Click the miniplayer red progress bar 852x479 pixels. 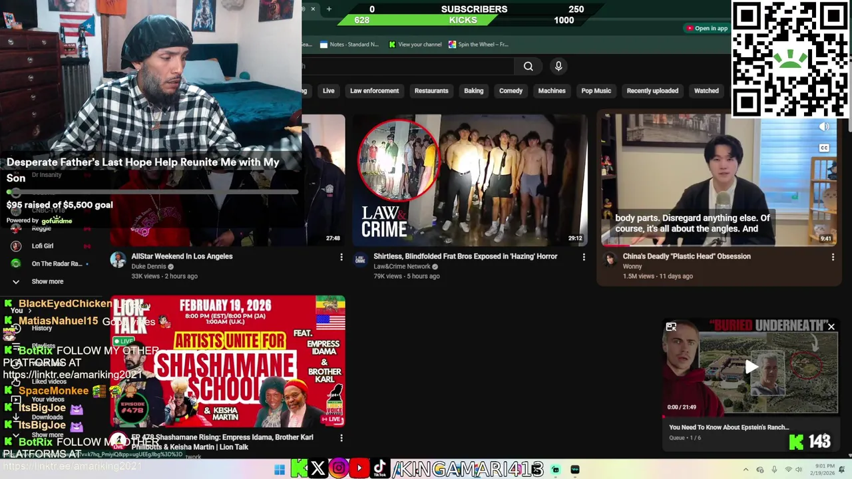pyautogui.click(x=751, y=418)
